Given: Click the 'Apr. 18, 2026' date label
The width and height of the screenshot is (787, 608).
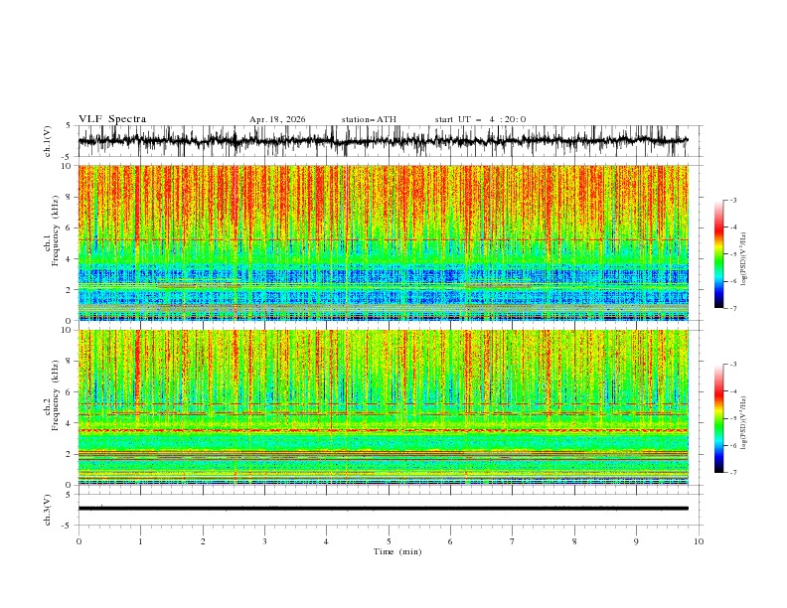Looking at the screenshot, I should tap(277, 119).
